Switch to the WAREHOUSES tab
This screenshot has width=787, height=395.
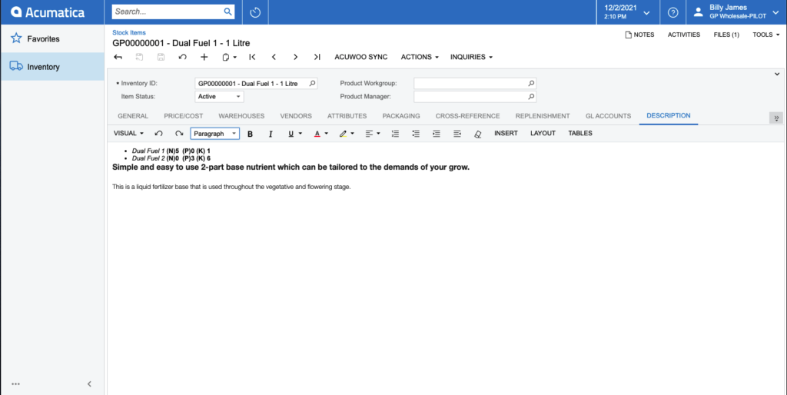pos(241,116)
